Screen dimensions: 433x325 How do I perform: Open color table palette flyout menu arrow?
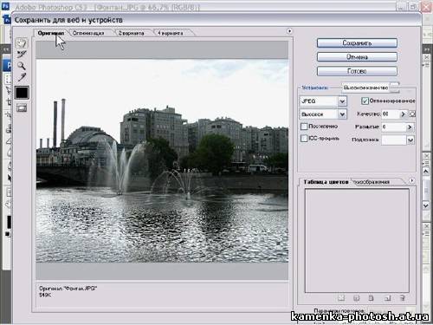412,180
